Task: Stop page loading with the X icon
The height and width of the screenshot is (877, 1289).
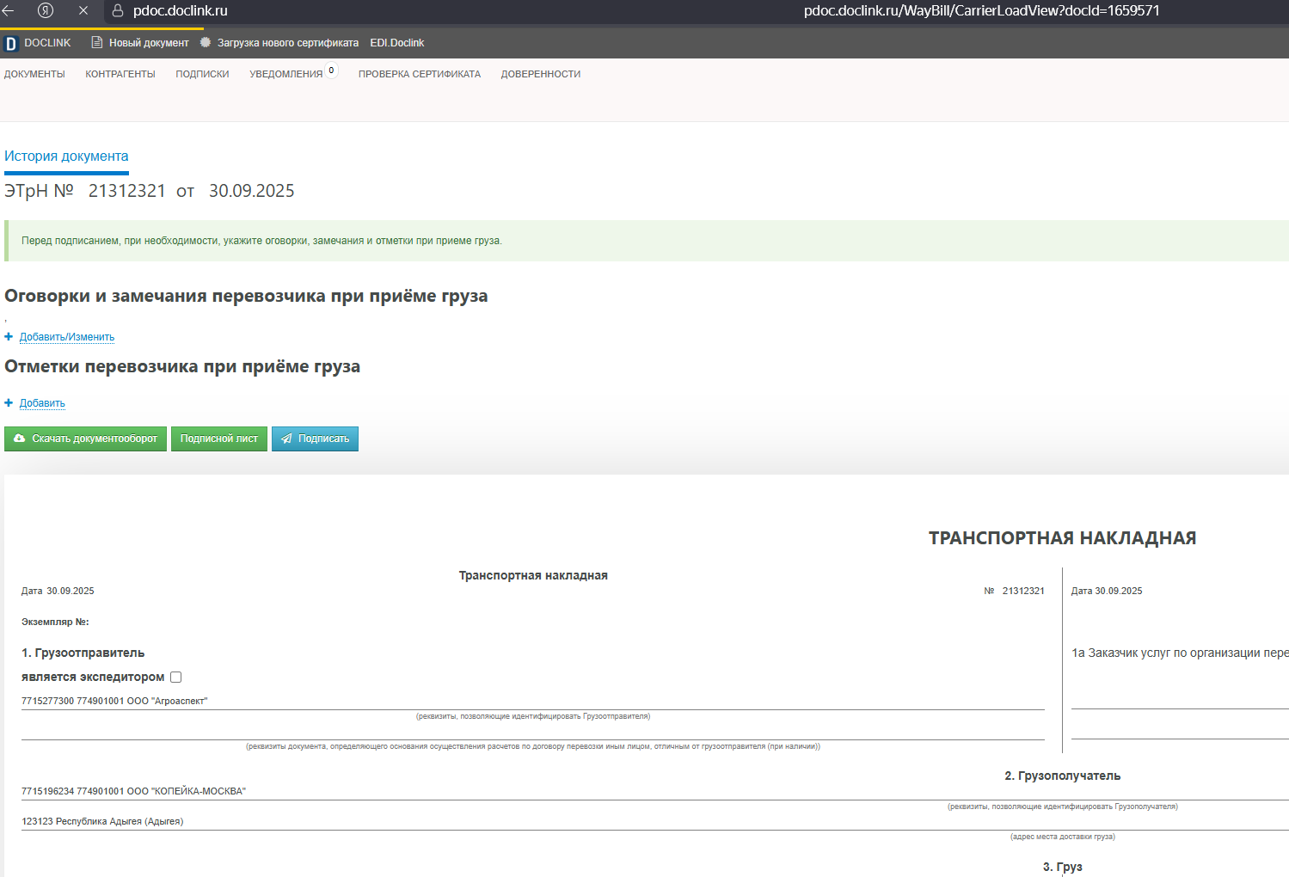Action: [x=83, y=11]
